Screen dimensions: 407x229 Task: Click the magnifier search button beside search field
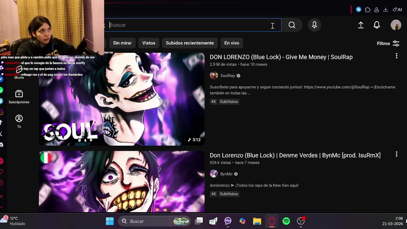tap(292, 25)
